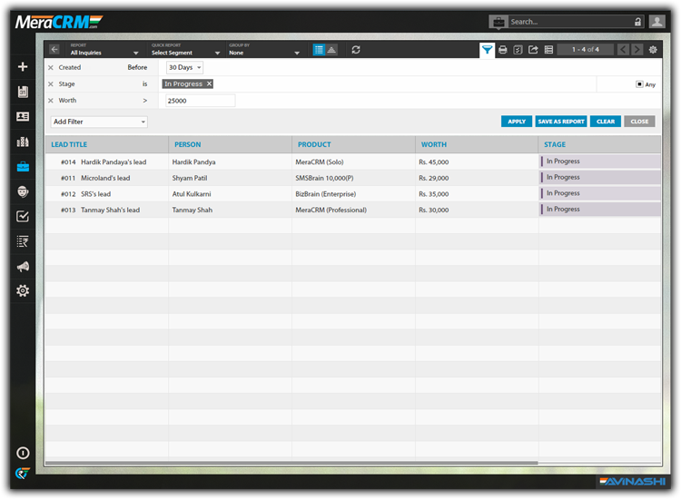Image resolution: width=681 pixels, height=499 pixels.
Task: Click the Search input field
Action: (571, 22)
